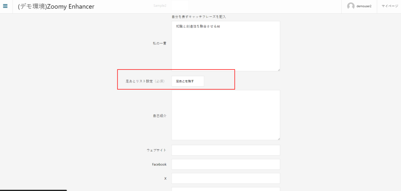Image resolution: width=401 pixels, height=191 pixels.
Task: Go to マイページ
Action: [x=390, y=6]
